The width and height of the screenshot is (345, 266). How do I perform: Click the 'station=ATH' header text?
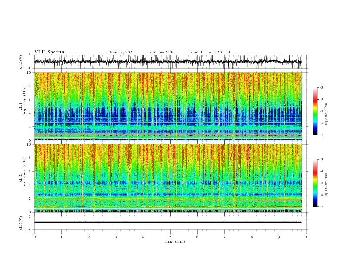tap(162, 52)
